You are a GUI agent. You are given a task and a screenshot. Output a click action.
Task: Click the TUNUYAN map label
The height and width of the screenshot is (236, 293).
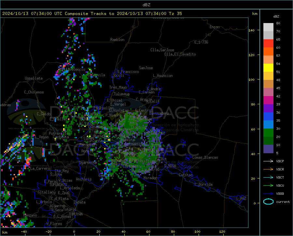[x=76, y=214]
